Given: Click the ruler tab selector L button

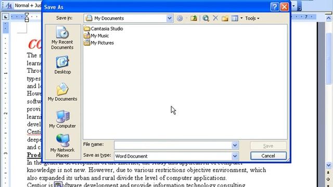Looking at the screenshot, I should tap(6, 17).
